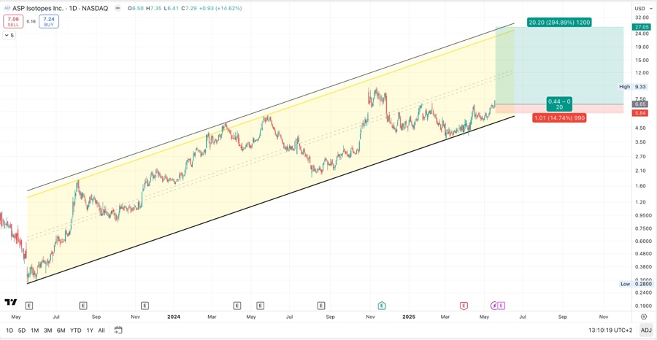Click the TradingView logo icon

[10, 302]
